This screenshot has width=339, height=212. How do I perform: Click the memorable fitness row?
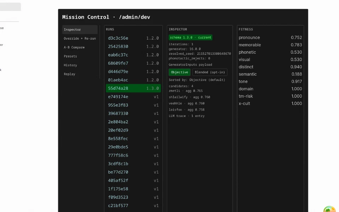[x=270, y=45]
